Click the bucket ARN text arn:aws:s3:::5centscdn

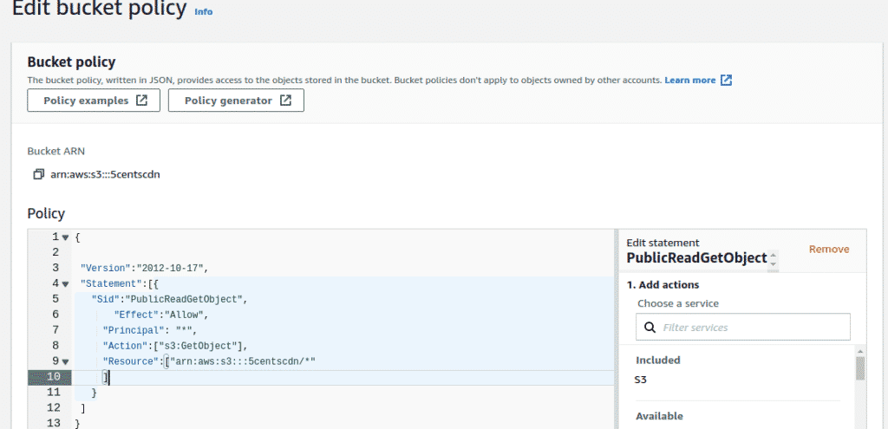point(105,174)
